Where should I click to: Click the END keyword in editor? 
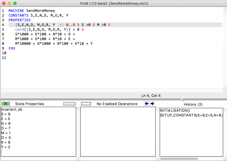pos(12,48)
